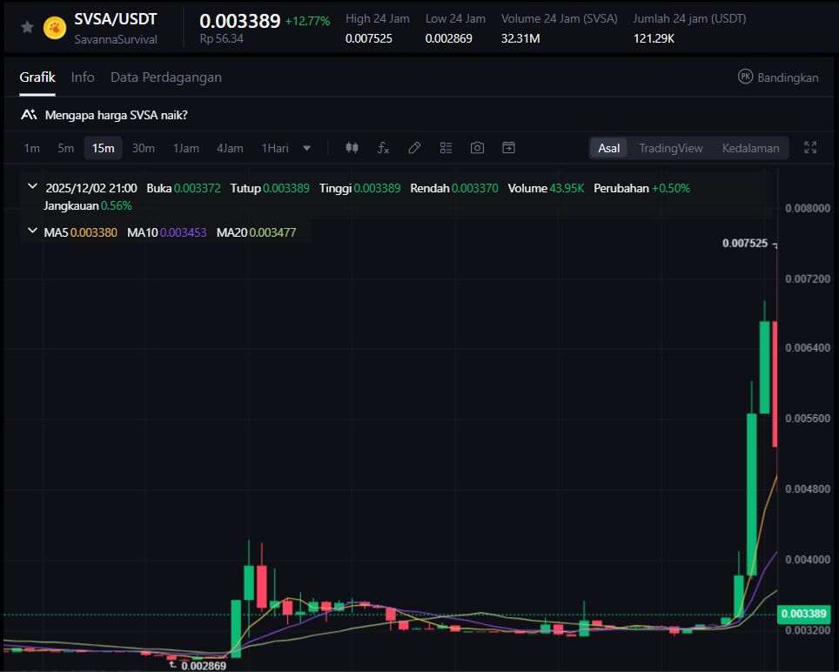The width and height of the screenshot is (839, 672).
Task: Expand the time interval dropdown arrow
Action: pos(306,148)
